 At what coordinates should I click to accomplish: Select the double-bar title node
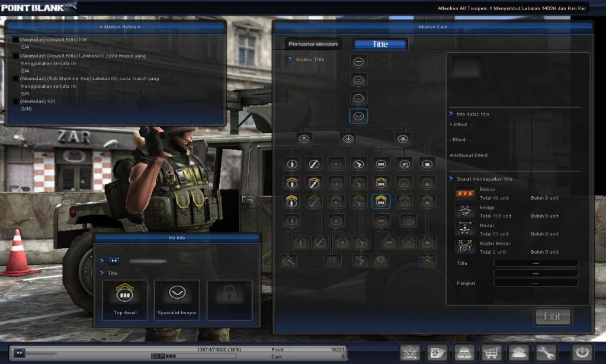[358, 80]
